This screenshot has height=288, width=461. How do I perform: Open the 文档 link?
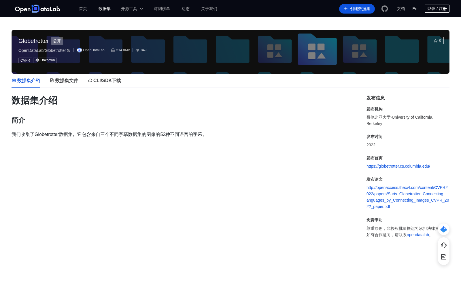401,9
